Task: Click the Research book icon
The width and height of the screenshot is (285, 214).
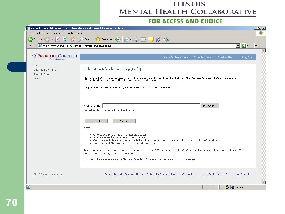Action: pos(158,39)
